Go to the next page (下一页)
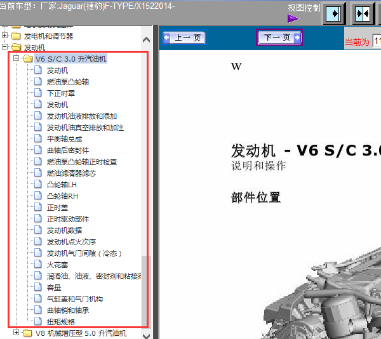381x339 pixels. click(279, 37)
